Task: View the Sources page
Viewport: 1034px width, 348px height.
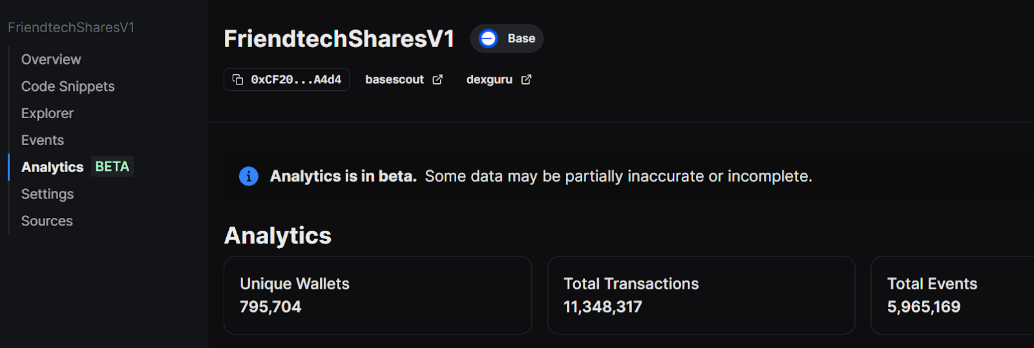Action: click(47, 221)
